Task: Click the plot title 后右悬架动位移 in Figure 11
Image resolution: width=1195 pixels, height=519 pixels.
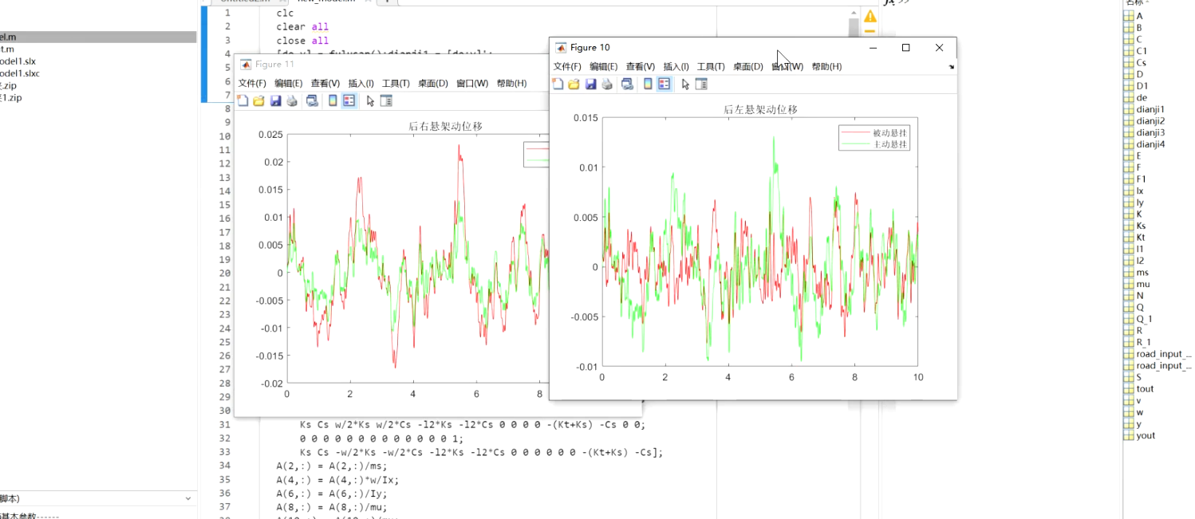Action: (445, 126)
